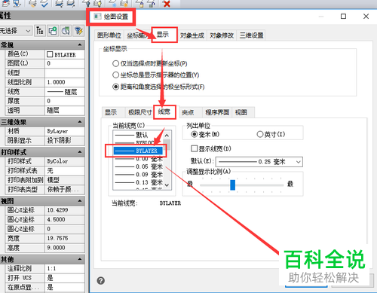Screen dimensions: 377x293
Task: Click the 线宽 随层 property value
Action: pyautogui.click(x=65, y=92)
